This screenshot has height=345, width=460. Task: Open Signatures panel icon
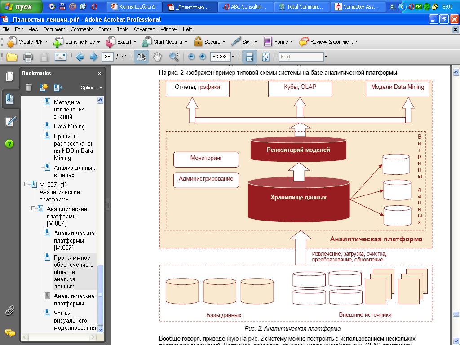click(x=10, y=121)
